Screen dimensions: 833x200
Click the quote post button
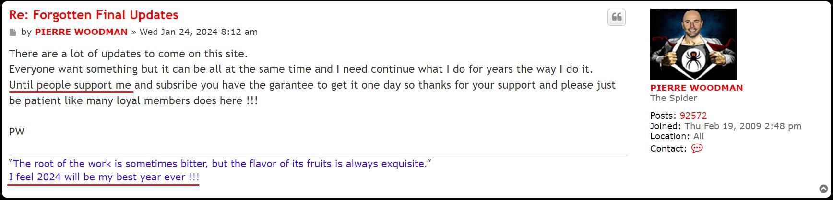tap(617, 18)
